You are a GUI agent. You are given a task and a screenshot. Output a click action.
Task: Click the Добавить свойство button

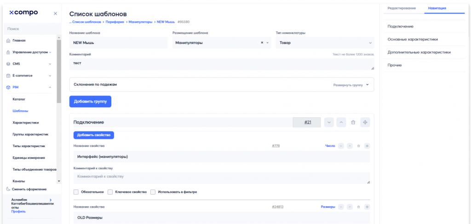[94, 135]
